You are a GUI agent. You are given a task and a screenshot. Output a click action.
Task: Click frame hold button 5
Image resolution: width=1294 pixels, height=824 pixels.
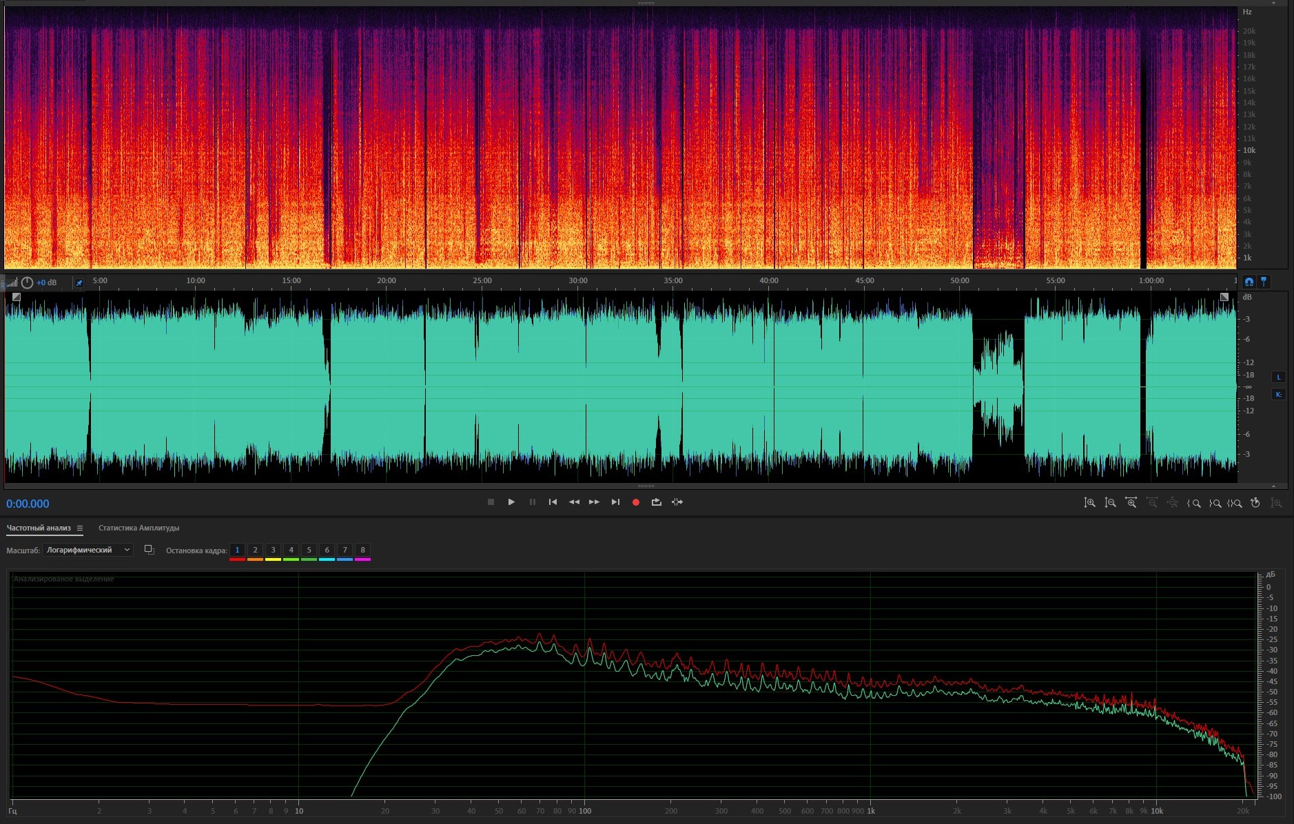(309, 550)
